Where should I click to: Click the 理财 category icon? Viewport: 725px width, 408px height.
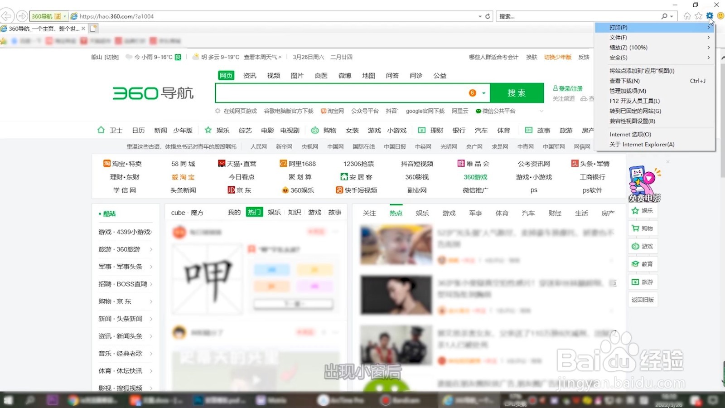[422, 130]
